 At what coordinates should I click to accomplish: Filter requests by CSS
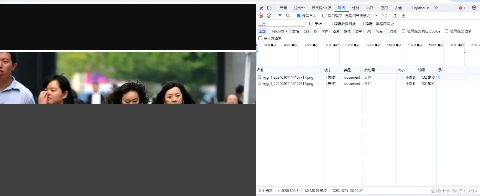coord(306,31)
